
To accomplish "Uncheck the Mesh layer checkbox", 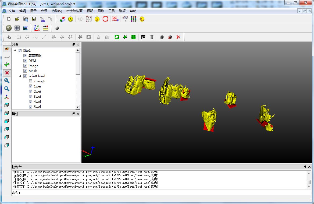I will pyautogui.click(x=25, y=71).
